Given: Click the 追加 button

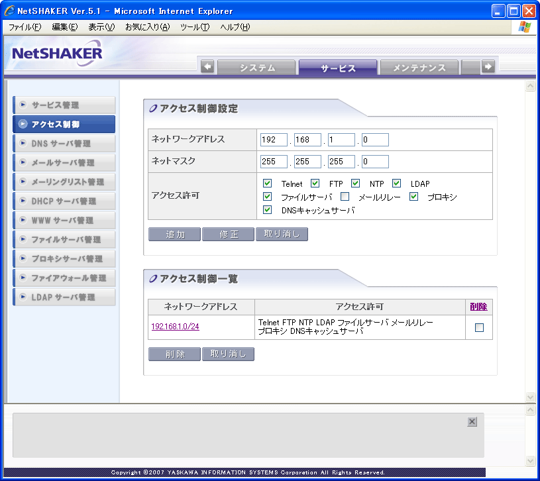Looking at the screenshot, I should [x=174, y=234].
